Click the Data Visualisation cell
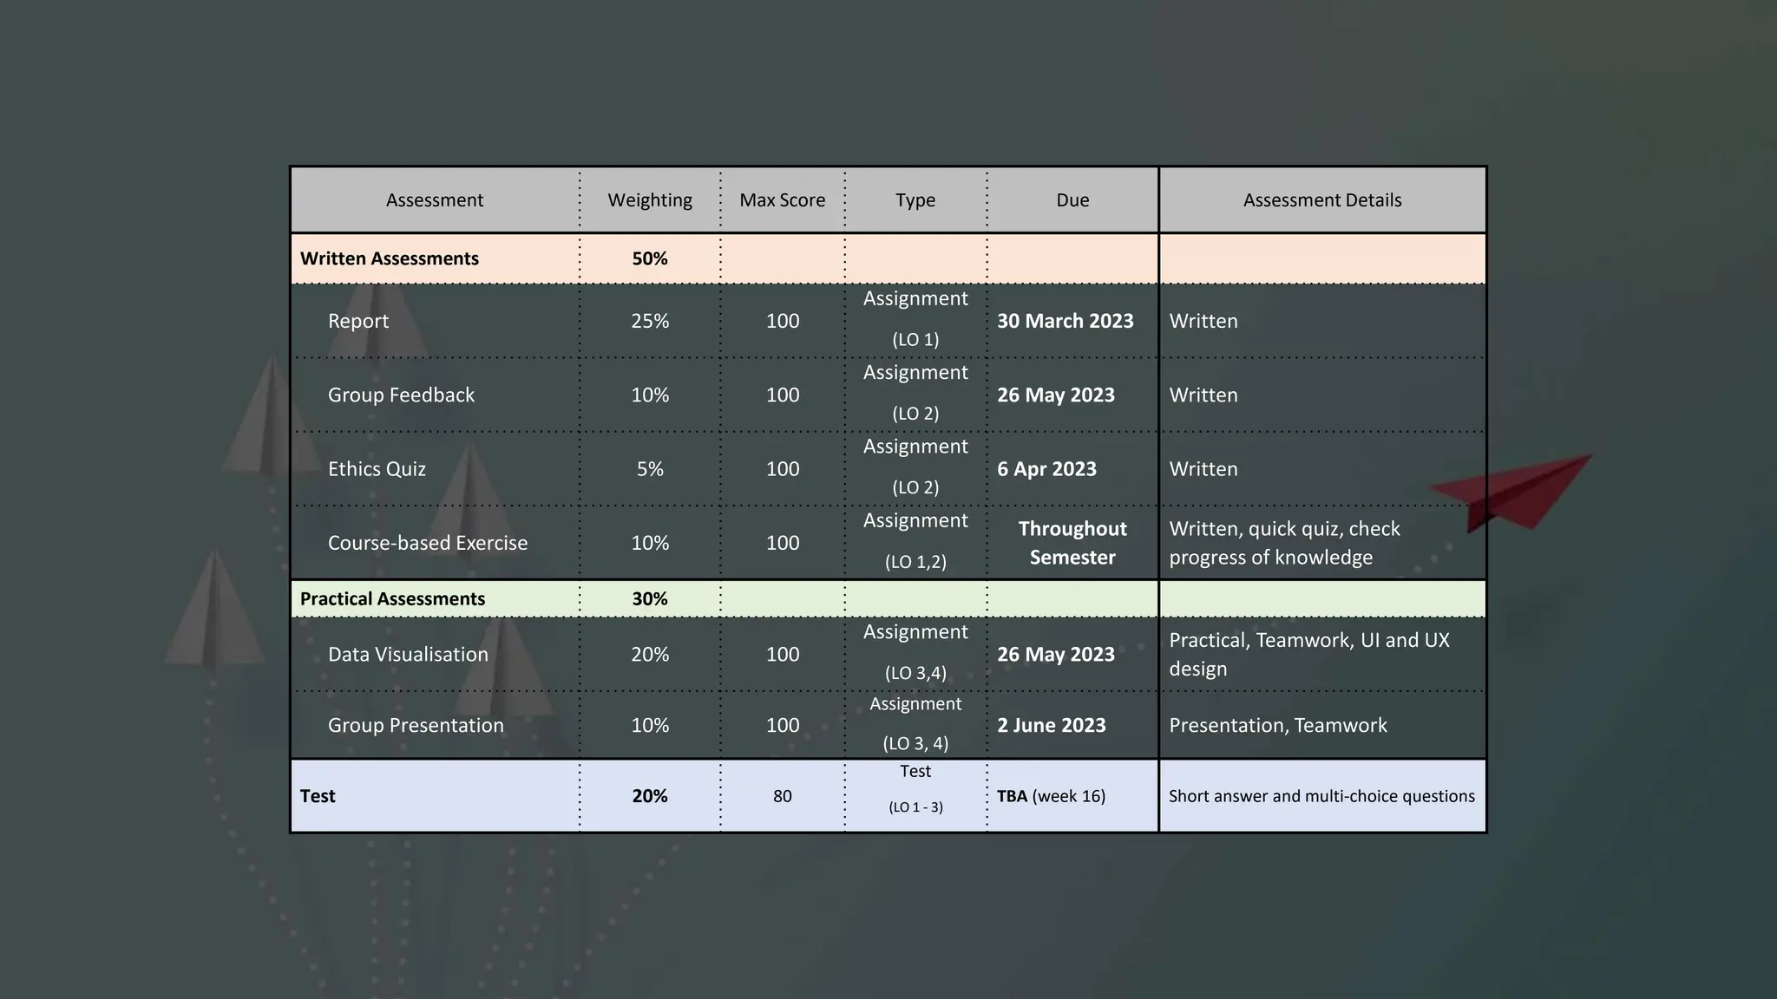1777x999 pixels. point(408,655)
